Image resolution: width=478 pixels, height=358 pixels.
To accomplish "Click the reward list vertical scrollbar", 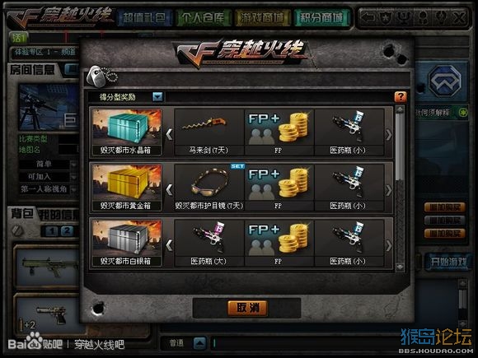I will [x=400, y=188].
